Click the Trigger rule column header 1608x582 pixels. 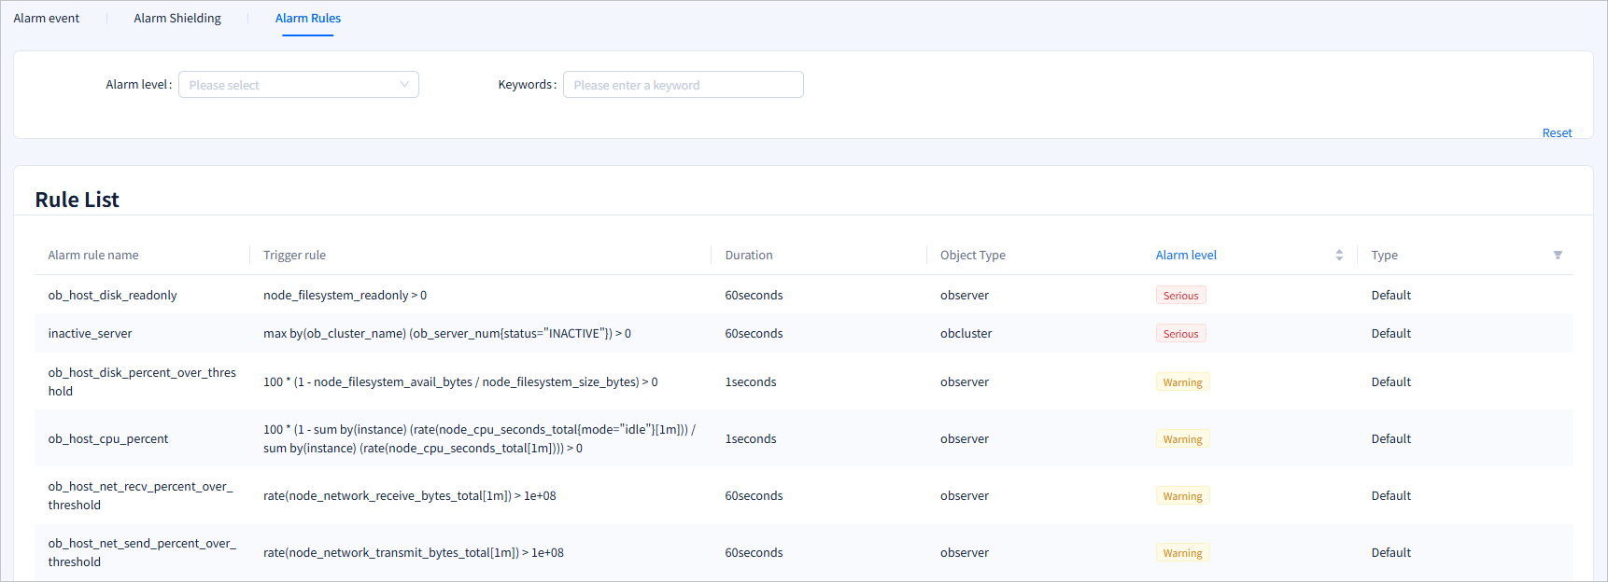pos(294,256)
